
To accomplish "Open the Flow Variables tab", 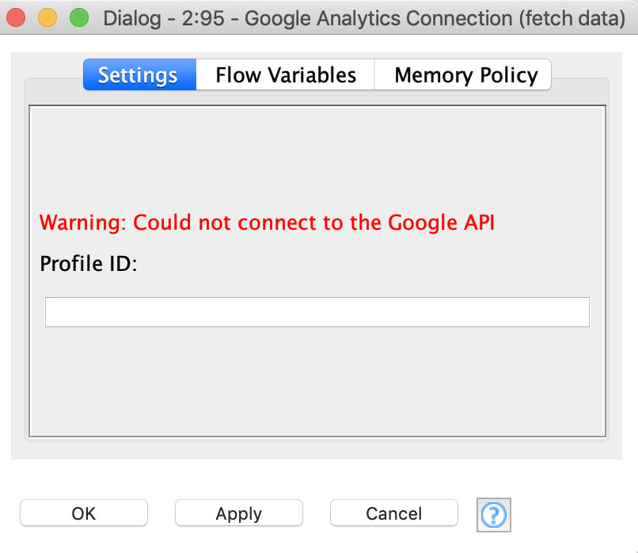I will click(285, 75).
